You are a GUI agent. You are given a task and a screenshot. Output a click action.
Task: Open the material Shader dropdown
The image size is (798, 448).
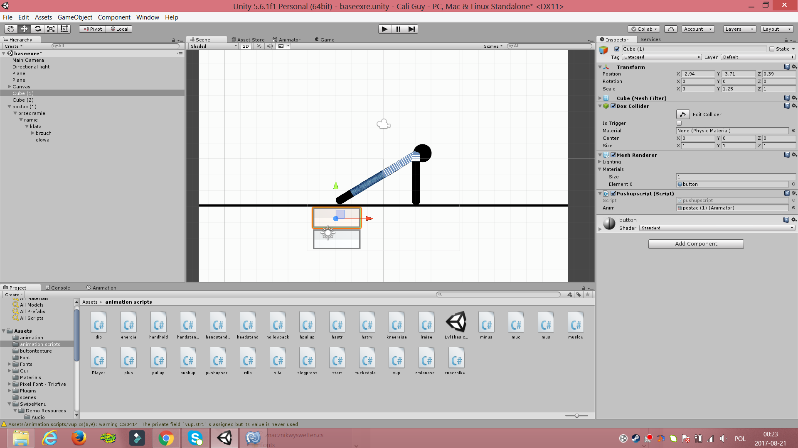pyautogui.click(x=717, y=228)
